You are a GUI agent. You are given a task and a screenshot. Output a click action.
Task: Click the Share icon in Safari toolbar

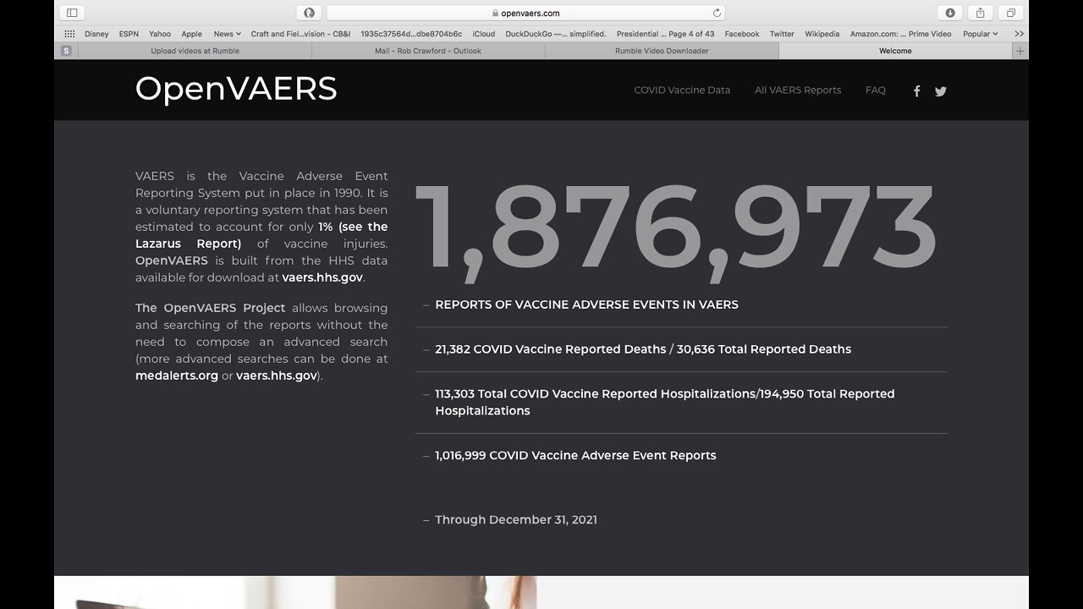[980, 13]
